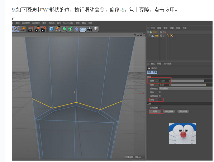Click the coordinate system cube icon

(x=23, y=29)
